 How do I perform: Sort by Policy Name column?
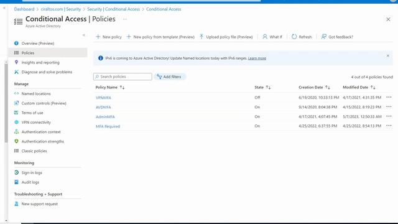pyautogui.click(x=110, y=87)
